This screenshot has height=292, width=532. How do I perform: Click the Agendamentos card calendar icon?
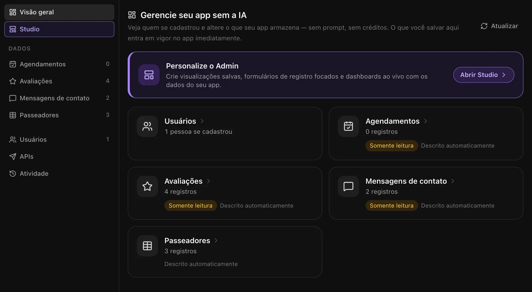point(348,126)
